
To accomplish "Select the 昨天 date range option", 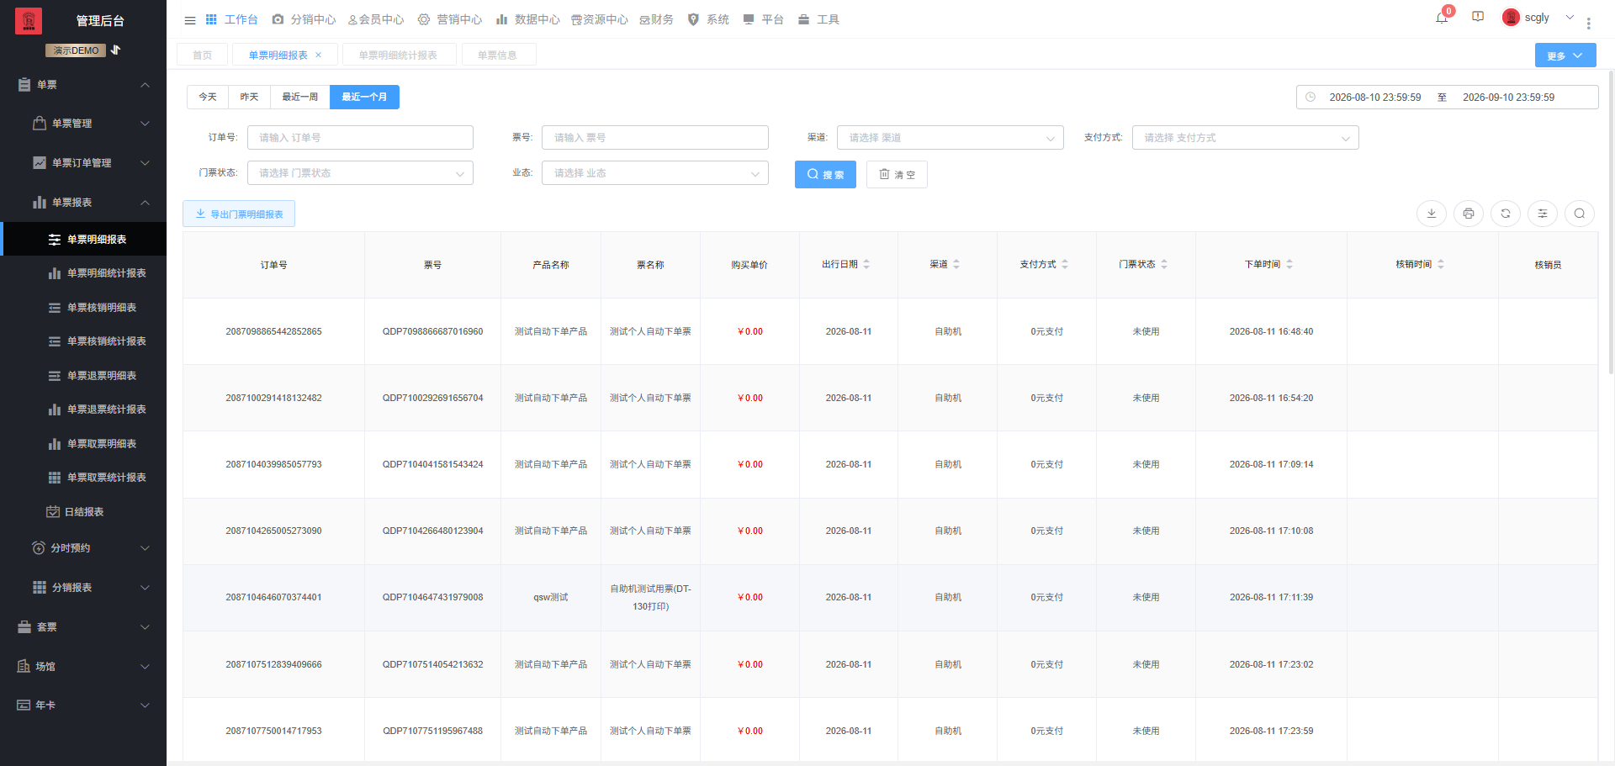I will (249, 98).
